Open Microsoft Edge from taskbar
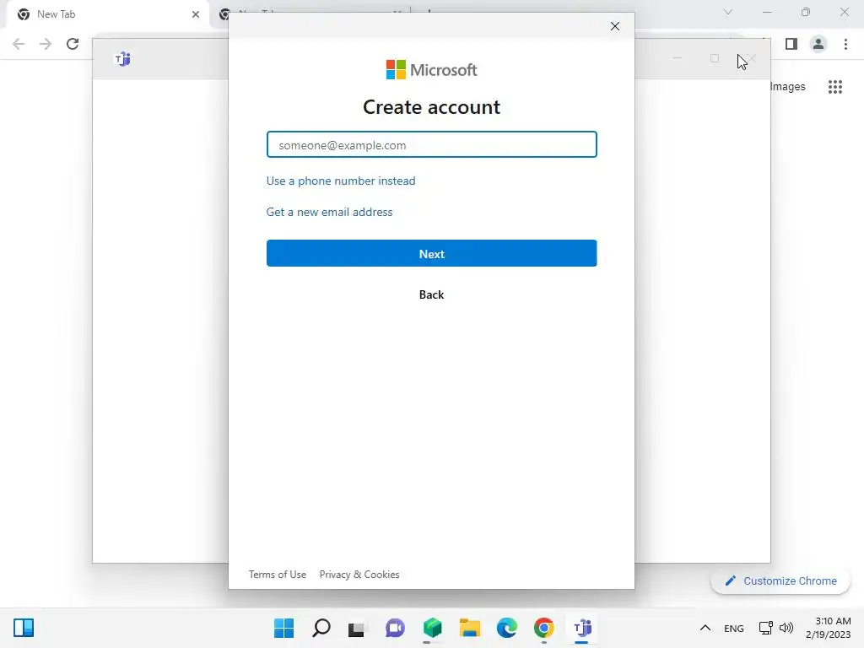Screen dimensions: 864x648 click(507, 628)
